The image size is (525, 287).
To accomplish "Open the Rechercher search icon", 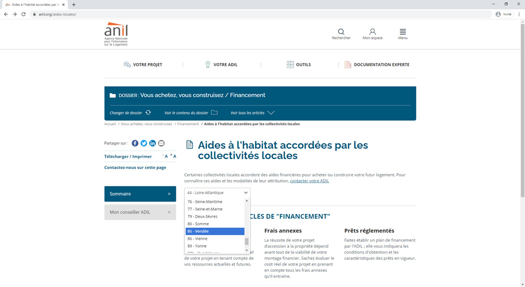I will (x=341, y=34).
